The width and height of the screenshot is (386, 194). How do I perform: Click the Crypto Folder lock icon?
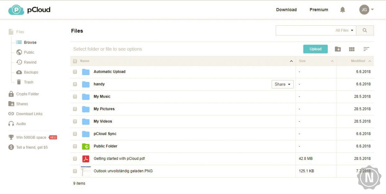11,94
